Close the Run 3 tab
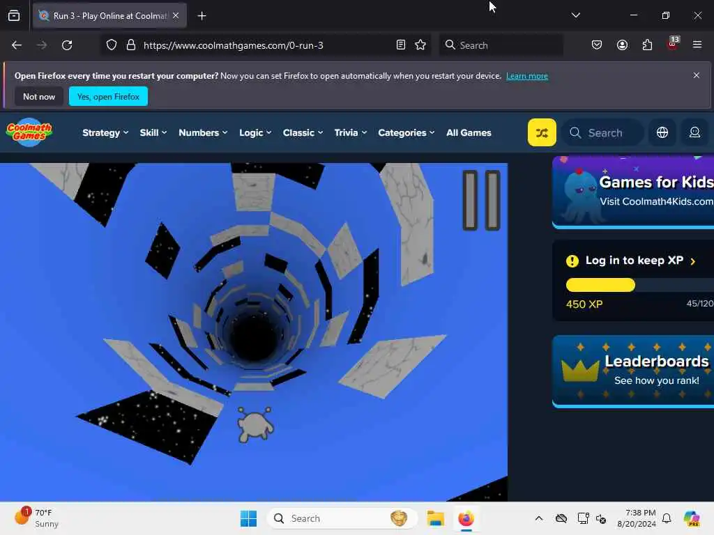Viewport: 714px width, 535px height. (176, 15)
